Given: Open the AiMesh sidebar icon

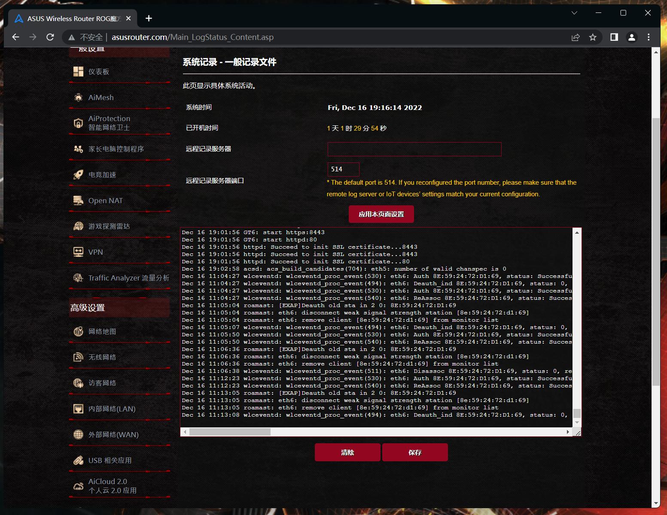Looking at the screenshot, I should (x=78, y=98).
